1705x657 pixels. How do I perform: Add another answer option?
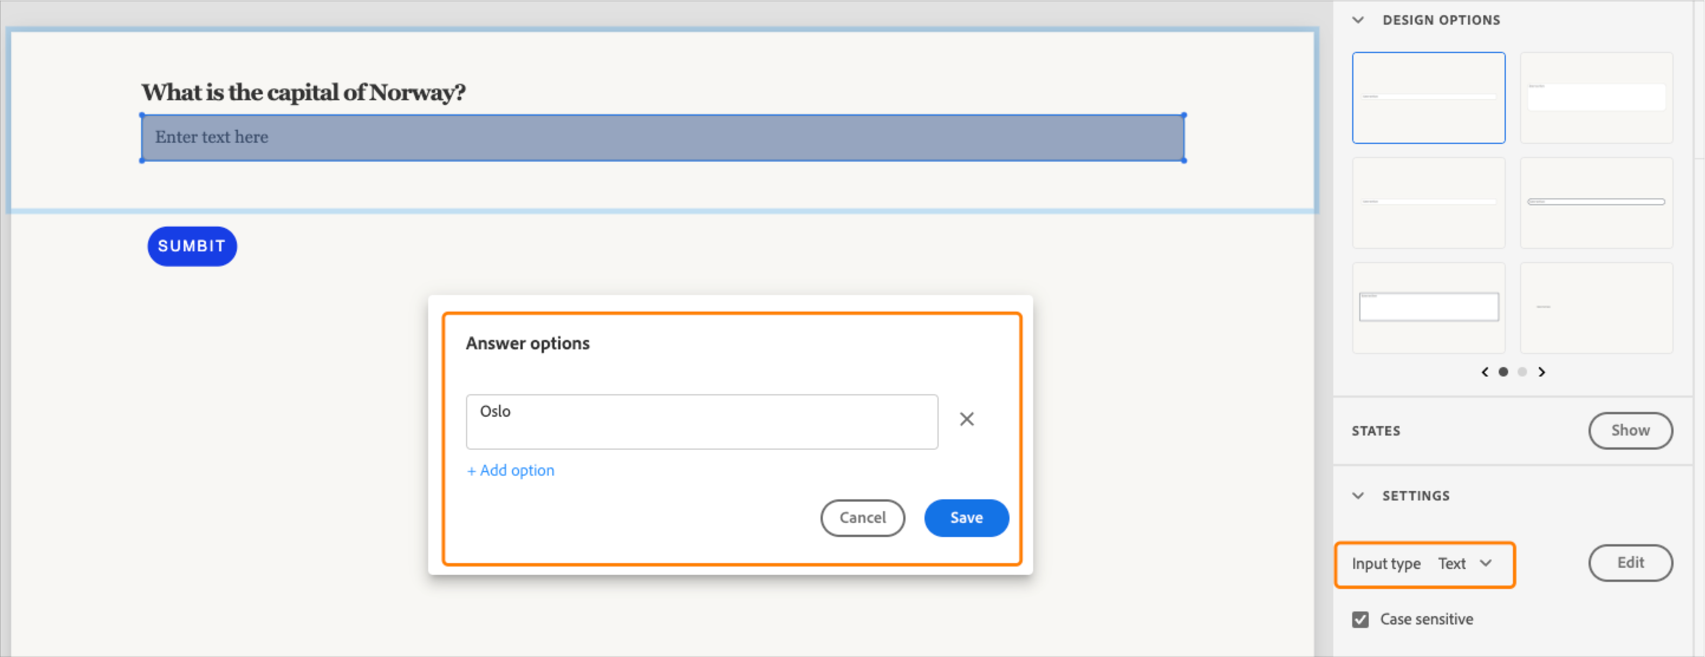(510, 470)
